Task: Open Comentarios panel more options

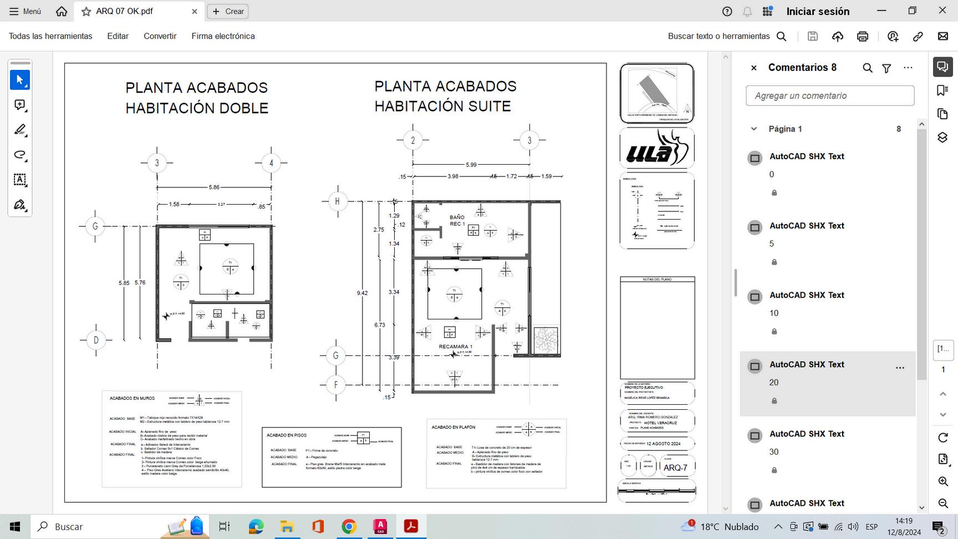Action: (x=908, y=68)
